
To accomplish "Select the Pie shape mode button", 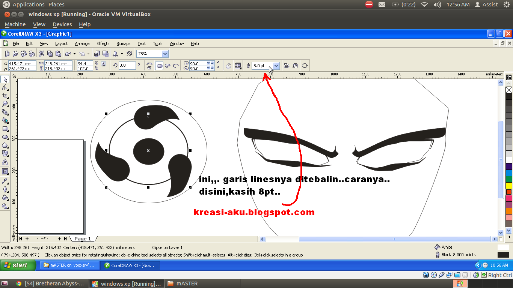I will click(167, 66).
